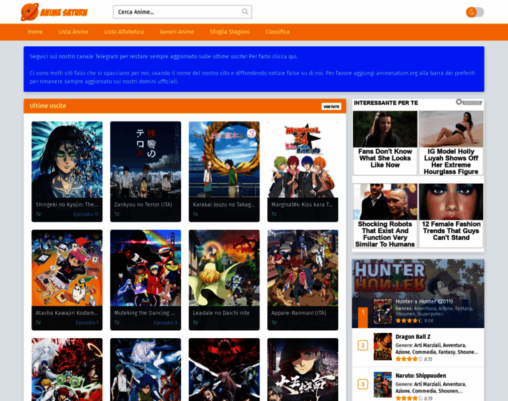The height and width of the screenshot is (401, 508).
Task: Open the Classifica menu item
Action: point(277,31)
